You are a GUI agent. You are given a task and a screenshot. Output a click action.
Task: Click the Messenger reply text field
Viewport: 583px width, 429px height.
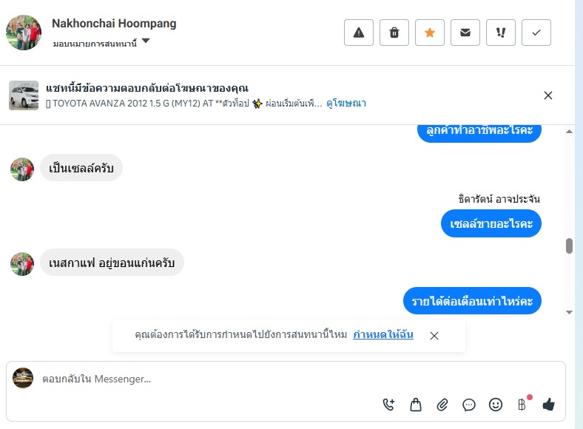point(207,379)
